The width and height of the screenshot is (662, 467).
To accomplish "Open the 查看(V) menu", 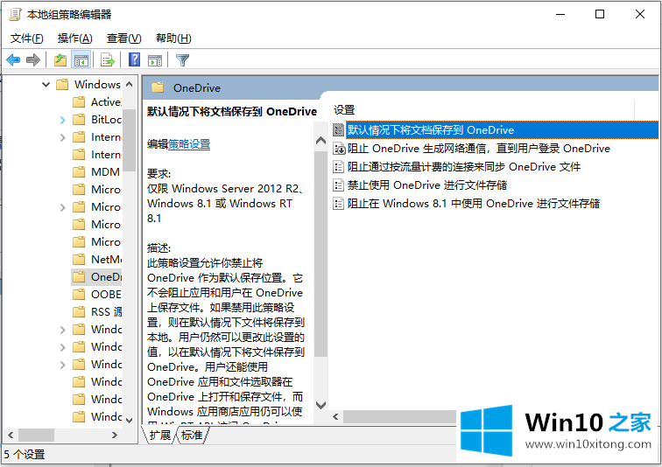I will [123, 38].
